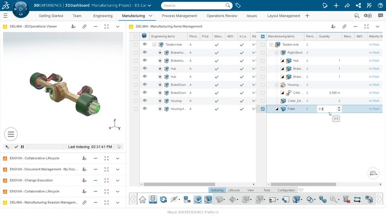Screen dimensions: 386x217
Task: Toggle visibility eye for Housing A row
Action: 145,108
